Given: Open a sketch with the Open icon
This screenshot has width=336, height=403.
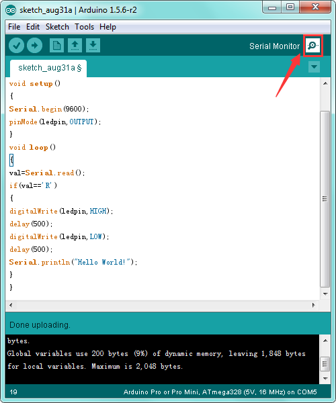Looking at the screenshot, I should 75,46.
